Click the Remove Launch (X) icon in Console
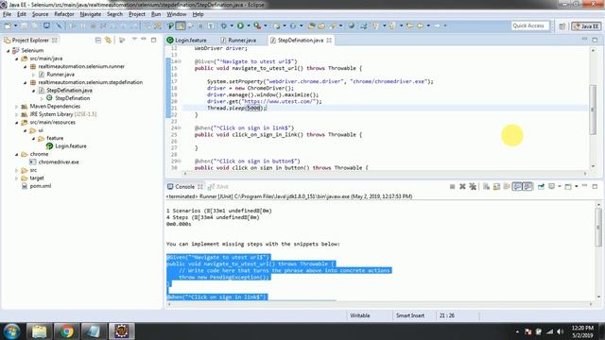The image size is (605, 340). pos(462,187)
